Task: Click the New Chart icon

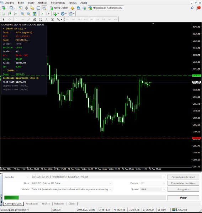Action: (x=4, y=8)
